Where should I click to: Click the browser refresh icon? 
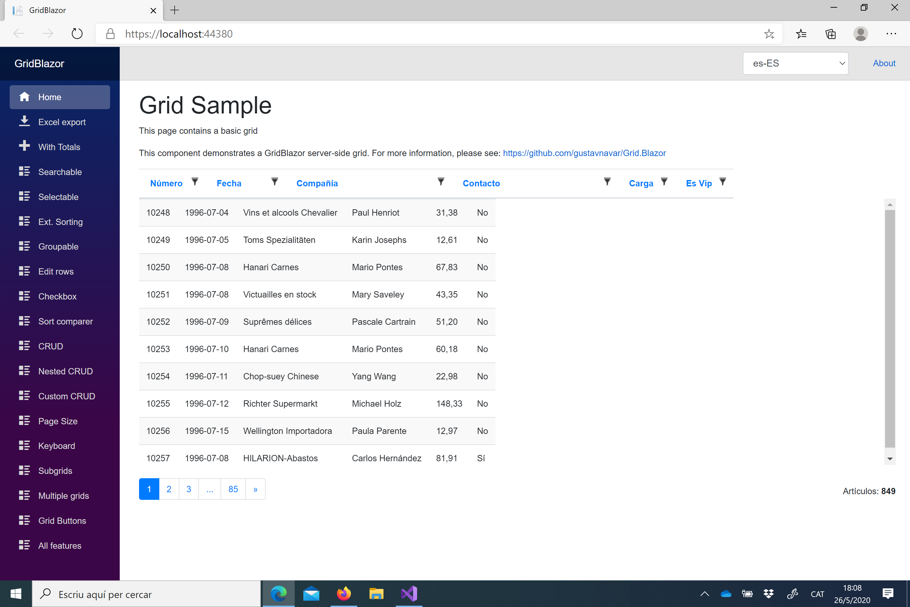(77, 34)
